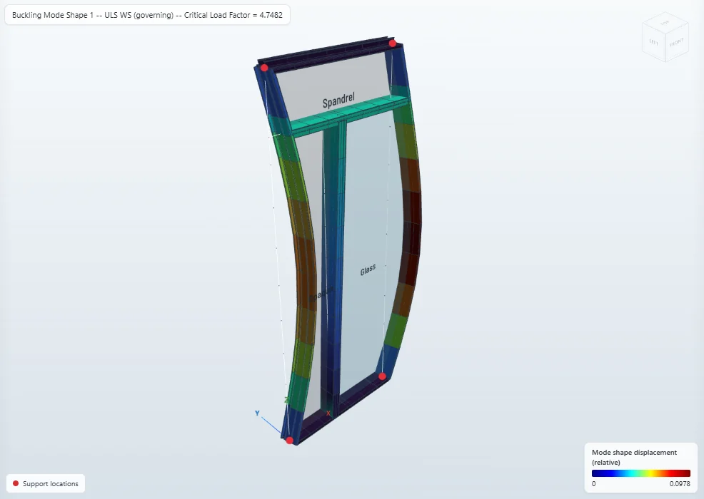Click the 0.0978 maximum legend value
Viewport: 704px width, 499px height.
tap(680, 484)
